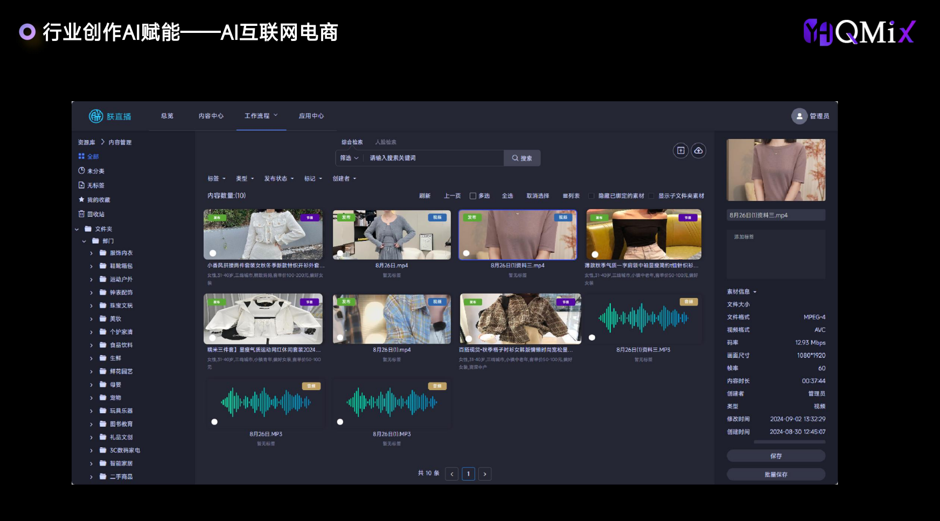940x521 pixels.
Task: Open the 精米三件套 white outfit thumbnail
Action: coord(263,319)
